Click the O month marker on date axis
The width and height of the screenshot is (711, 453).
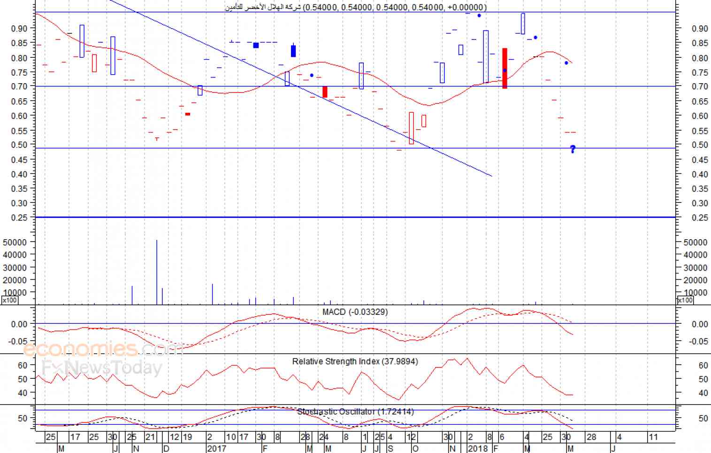(x=415, y=448)
